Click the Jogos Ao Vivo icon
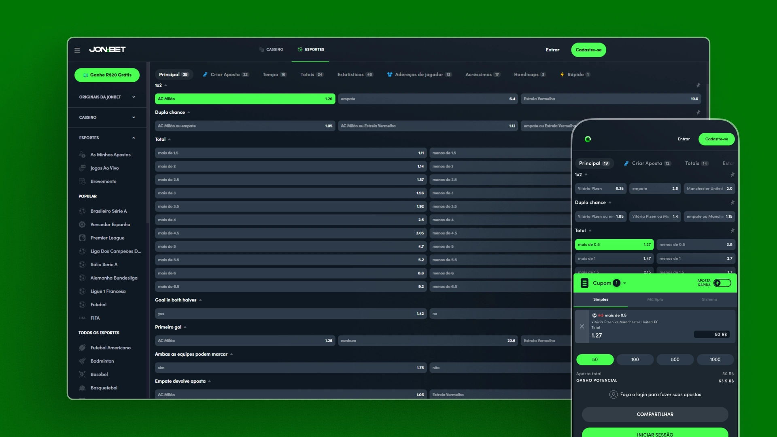 click(x=82, y=168)
